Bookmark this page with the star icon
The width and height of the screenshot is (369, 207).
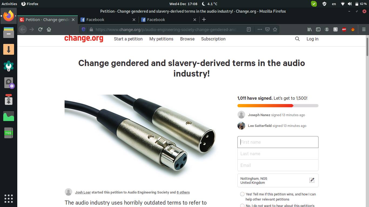point(275,29)
